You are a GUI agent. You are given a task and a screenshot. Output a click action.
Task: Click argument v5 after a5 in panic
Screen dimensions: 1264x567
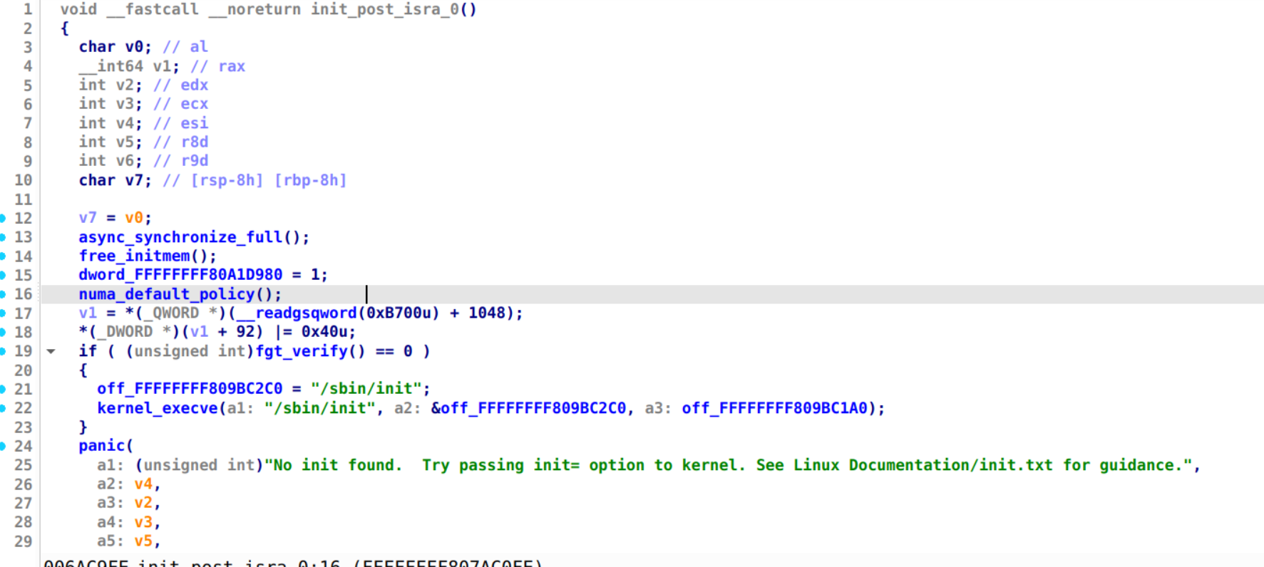point(143,541)
